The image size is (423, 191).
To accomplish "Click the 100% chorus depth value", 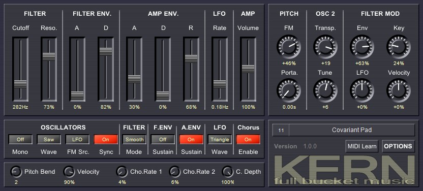I will click(228, 182).
